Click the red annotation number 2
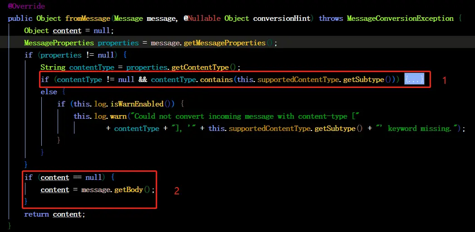The image size is (475, 232). point(177,191)
